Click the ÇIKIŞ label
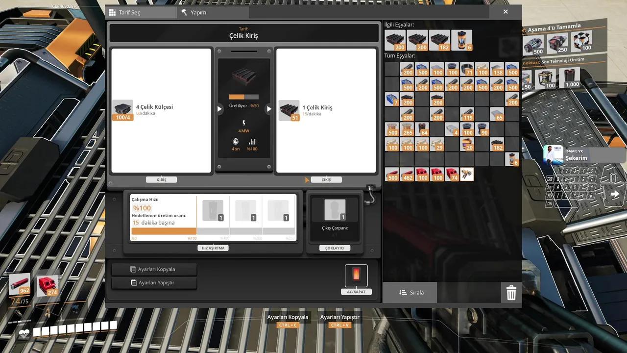 (x=326, y=180)
